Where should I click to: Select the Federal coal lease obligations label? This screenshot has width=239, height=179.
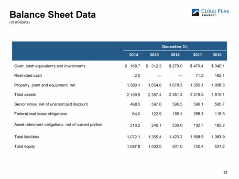pos(41,114)
